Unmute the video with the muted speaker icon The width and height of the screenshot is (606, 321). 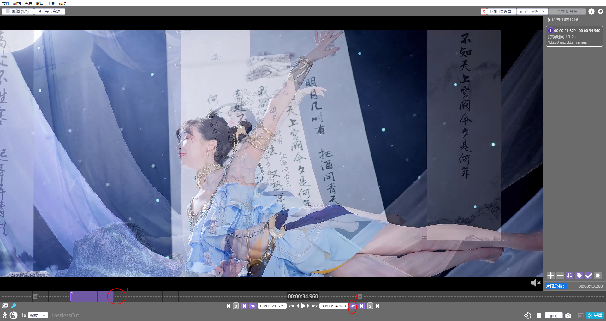(536, 283)
